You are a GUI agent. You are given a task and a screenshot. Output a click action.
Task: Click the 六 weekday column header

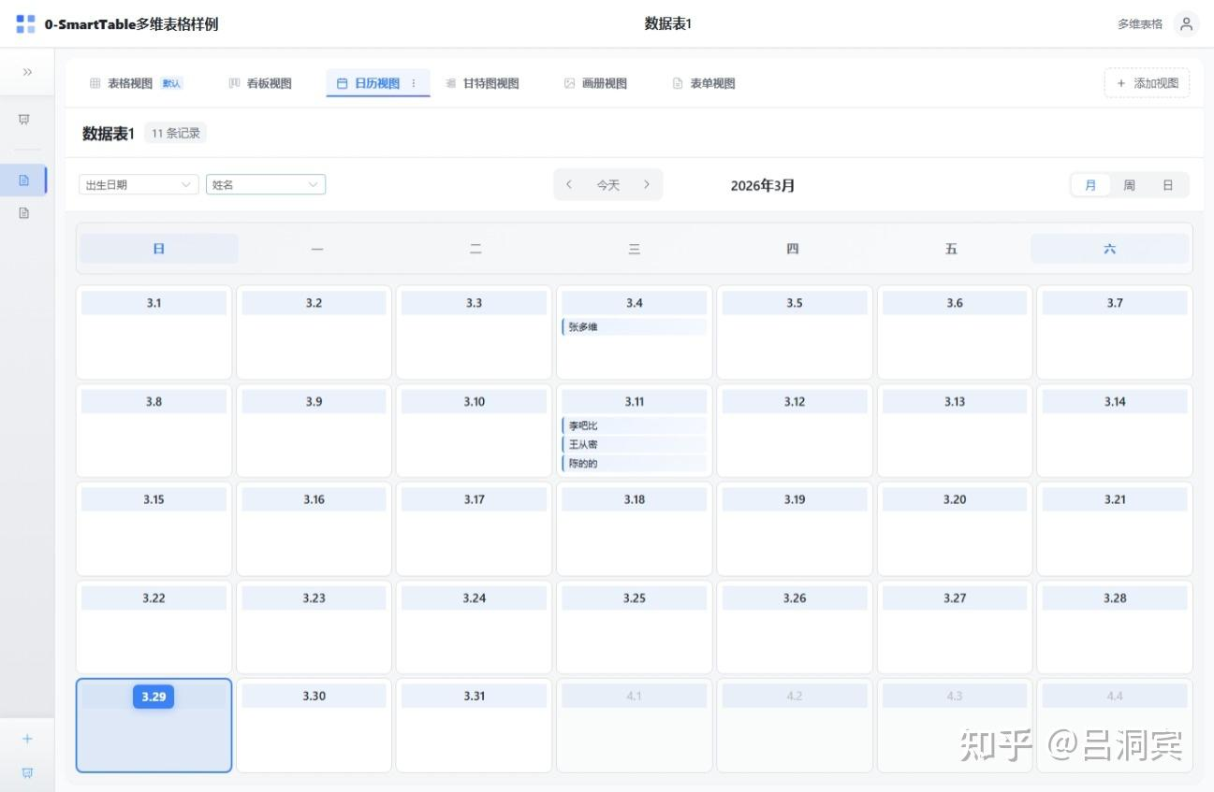coord(1109,249)
